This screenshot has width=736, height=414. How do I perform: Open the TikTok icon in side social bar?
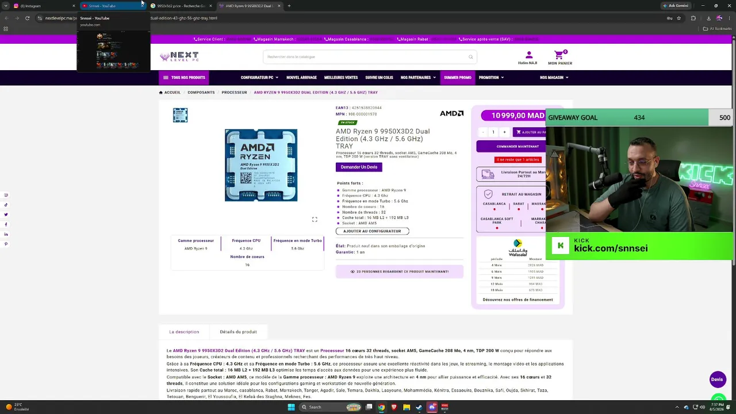click(6, 205)
